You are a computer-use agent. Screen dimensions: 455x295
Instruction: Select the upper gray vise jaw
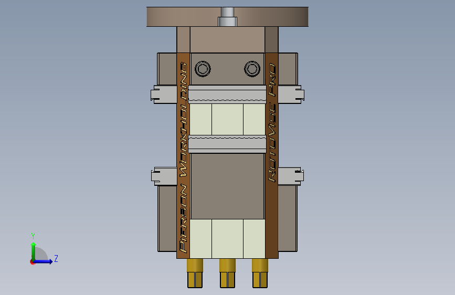227,94
